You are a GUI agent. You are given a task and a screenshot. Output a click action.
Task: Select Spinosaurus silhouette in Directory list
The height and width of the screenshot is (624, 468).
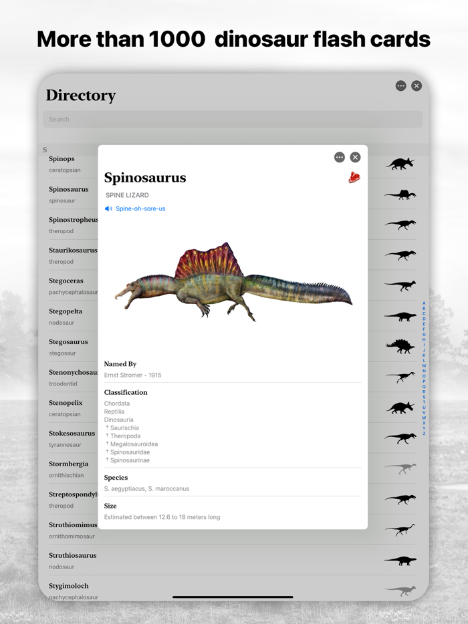pos(400,194)
